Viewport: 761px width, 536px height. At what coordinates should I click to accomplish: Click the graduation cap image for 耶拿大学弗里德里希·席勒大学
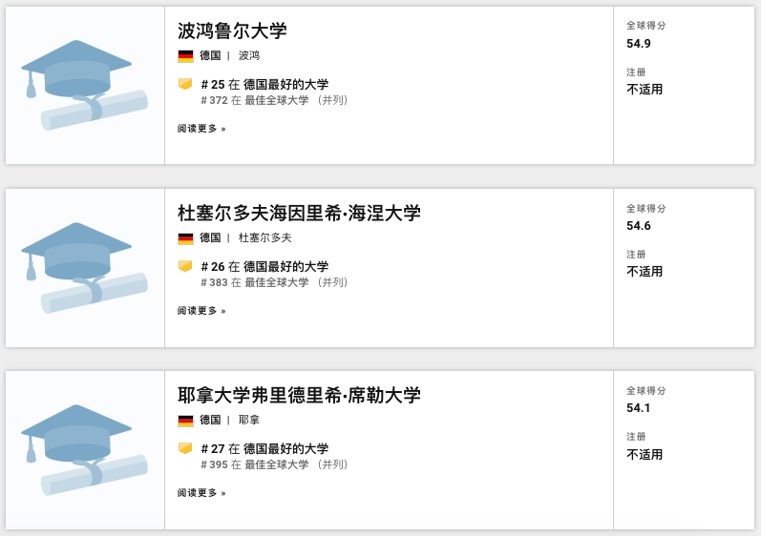click(x=84, y=449)
